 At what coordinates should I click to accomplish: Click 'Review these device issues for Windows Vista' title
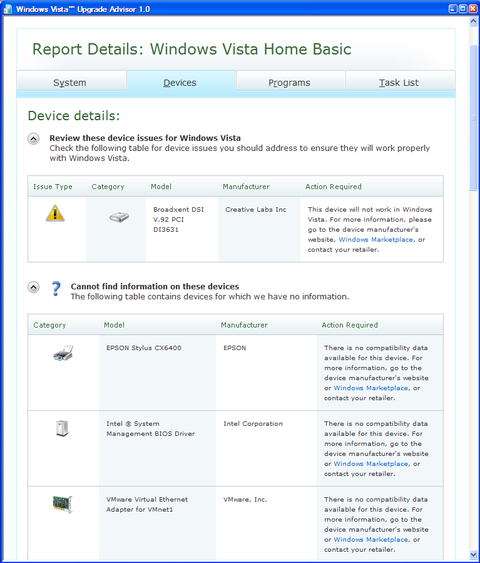tap(145, 138)
